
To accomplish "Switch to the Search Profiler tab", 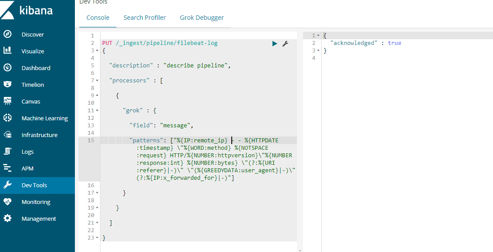I will (x=145, y=18).
